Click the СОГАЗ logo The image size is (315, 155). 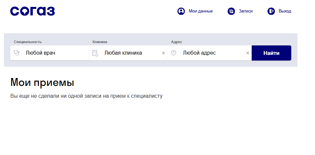point(32,11)
